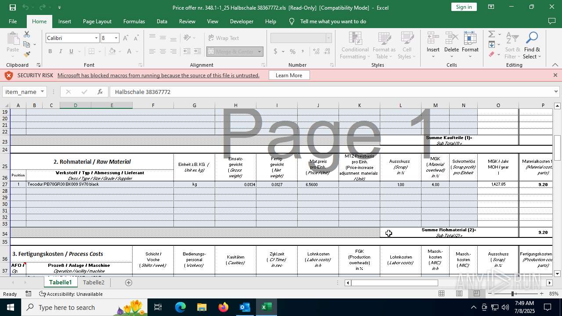
Task: Open Outlook from taskbar
Action: [245, 307]
